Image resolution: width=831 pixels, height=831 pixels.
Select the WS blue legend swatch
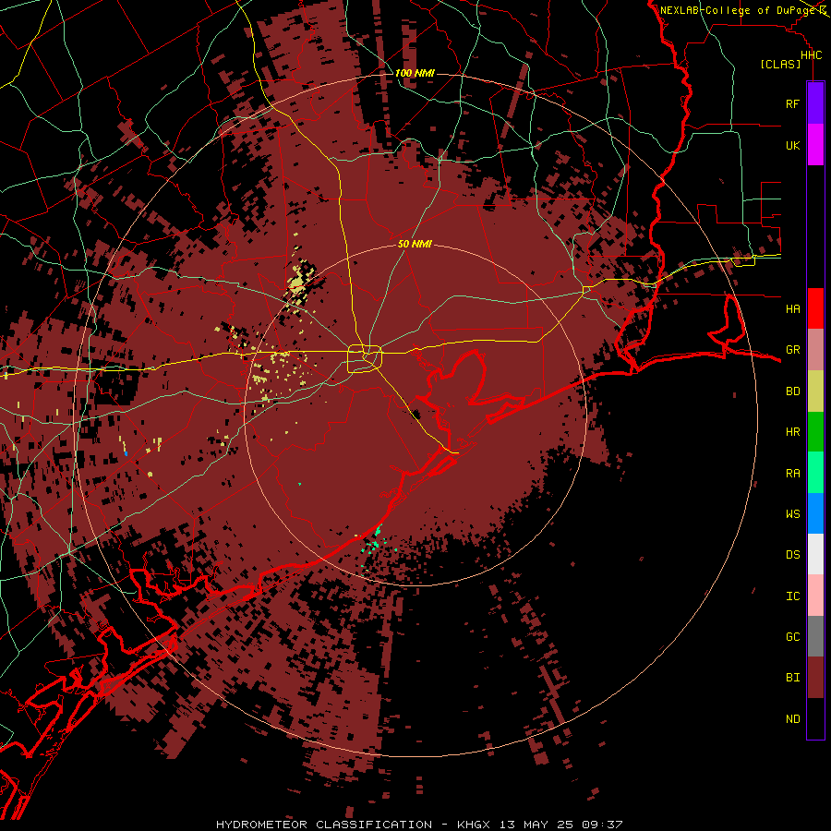(x=815, y=513)
